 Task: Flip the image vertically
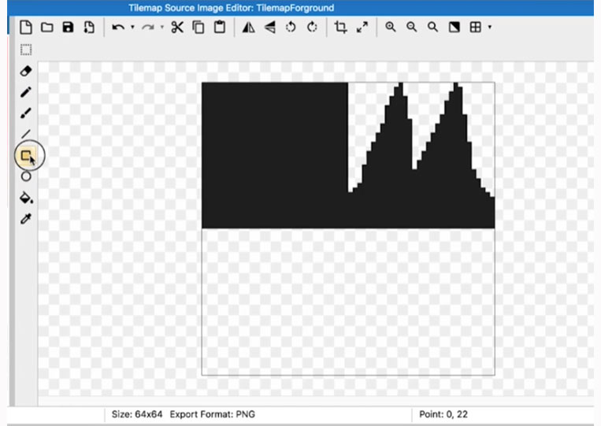pos(270,28)
